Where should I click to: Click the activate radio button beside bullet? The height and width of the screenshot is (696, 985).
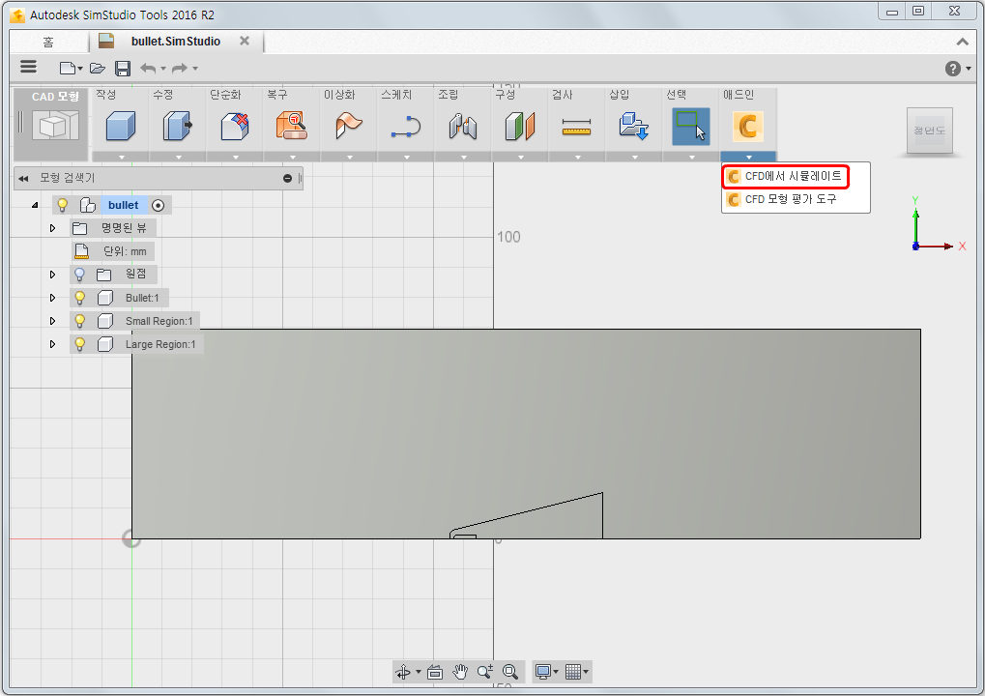coord(159,205)
